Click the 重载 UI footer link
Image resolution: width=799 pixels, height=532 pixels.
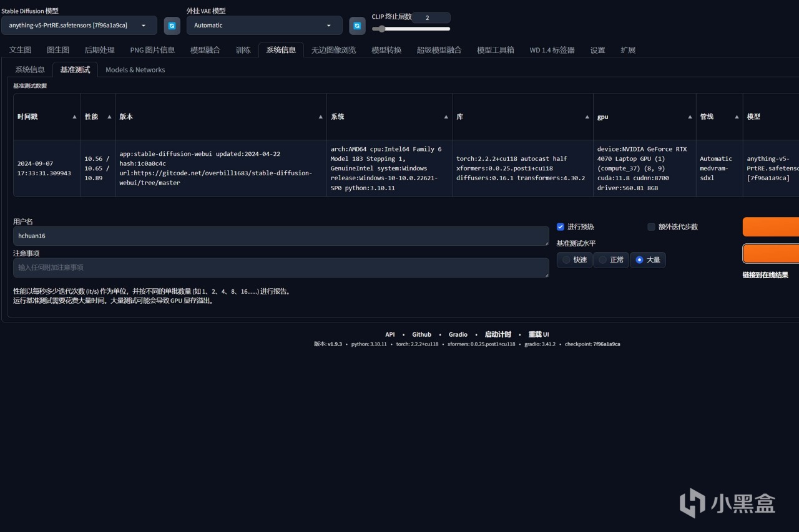(539, 334)
